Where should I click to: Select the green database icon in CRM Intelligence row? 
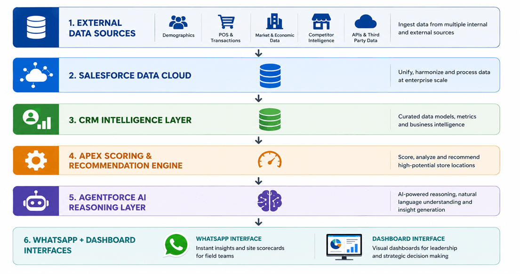click(x=270, y=120)
